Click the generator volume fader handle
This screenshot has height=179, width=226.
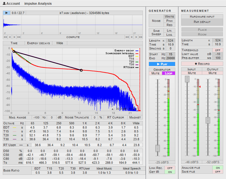click(x=157, y=148)
